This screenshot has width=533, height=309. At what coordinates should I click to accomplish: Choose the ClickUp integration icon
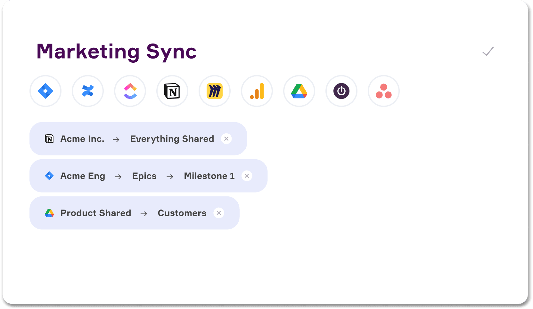coord(130,91)
